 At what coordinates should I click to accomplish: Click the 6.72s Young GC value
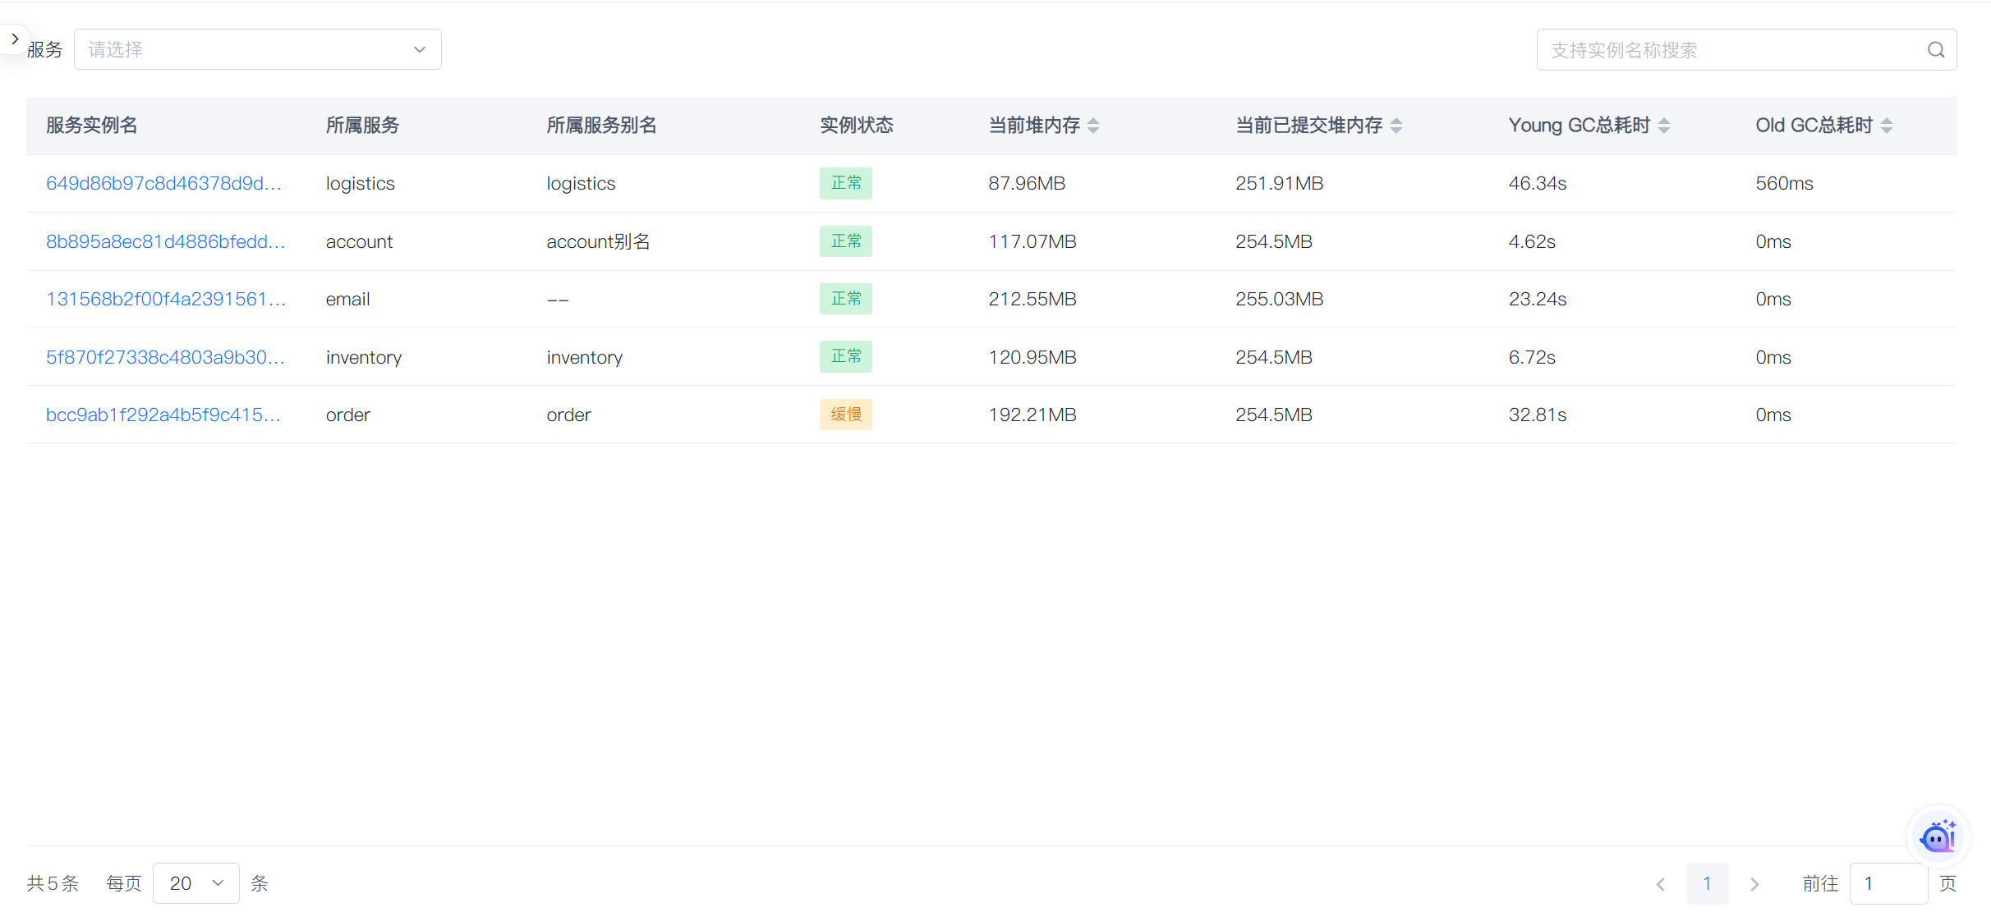tap(1532, 357)
